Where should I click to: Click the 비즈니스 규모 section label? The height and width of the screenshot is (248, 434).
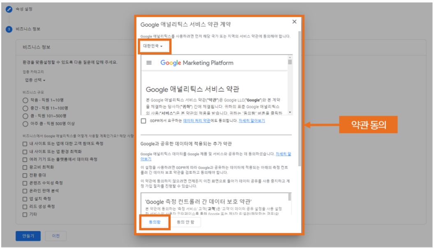[x=33, y=92]
